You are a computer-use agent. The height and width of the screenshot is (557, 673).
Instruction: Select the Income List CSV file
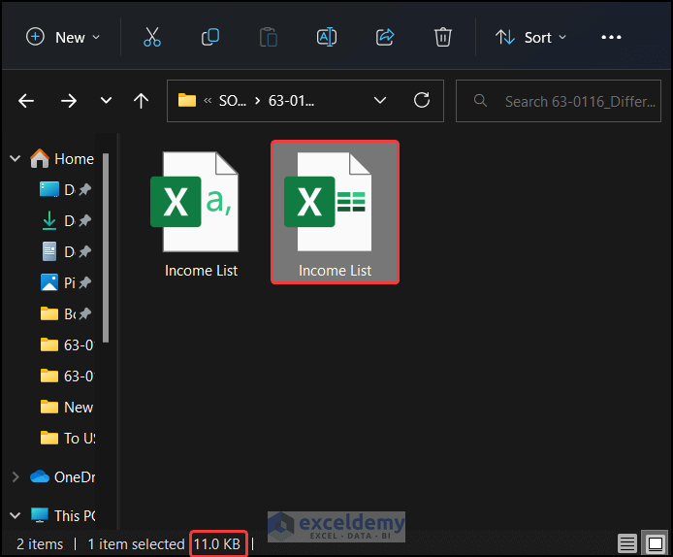click(x=201, y=213)
